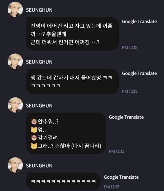The image size is (164, 191).
Task: Click the SEUNGHUN name above the first message
Action: coord(39,10)
